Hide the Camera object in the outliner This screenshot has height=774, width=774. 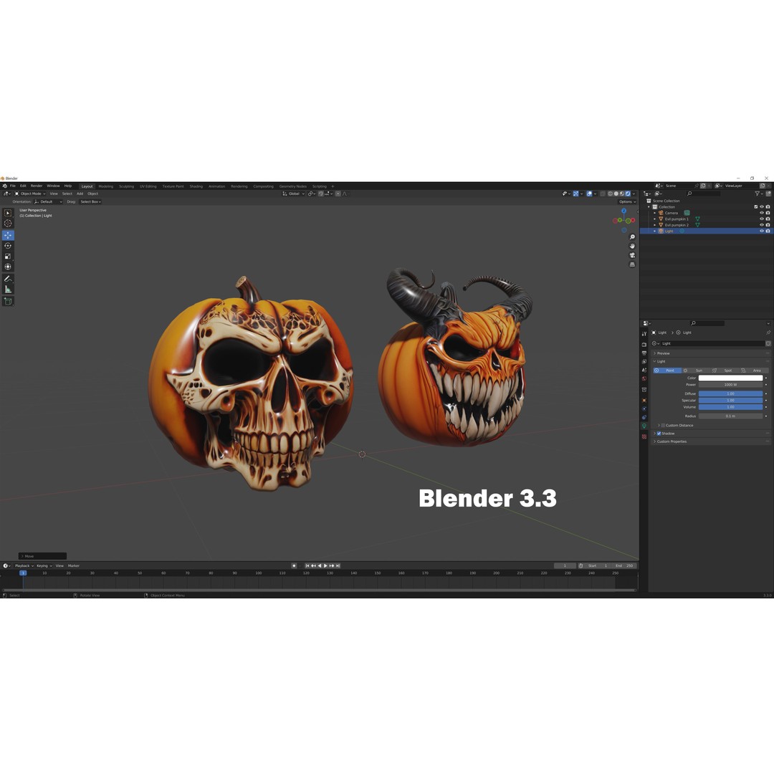[x=761, y=213]
